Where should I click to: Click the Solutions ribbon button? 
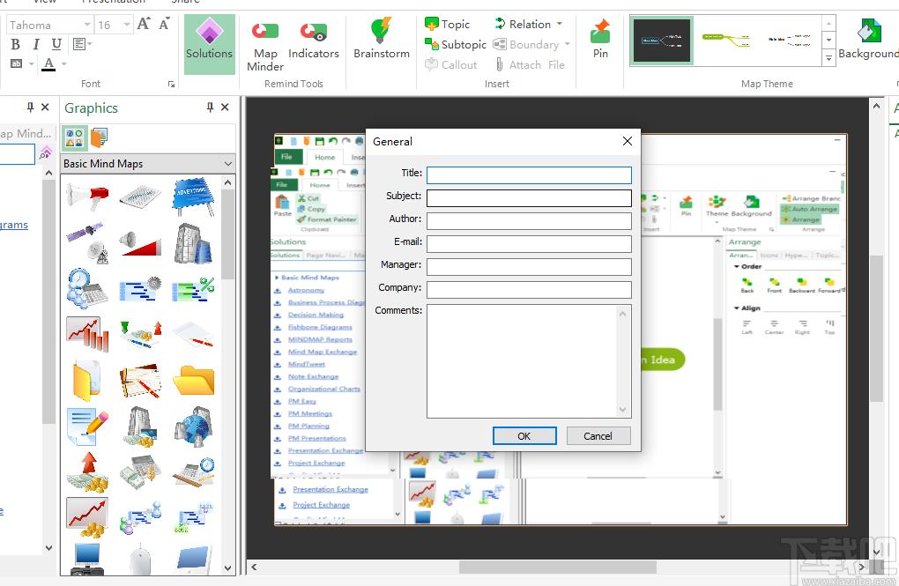click(209, 44)
